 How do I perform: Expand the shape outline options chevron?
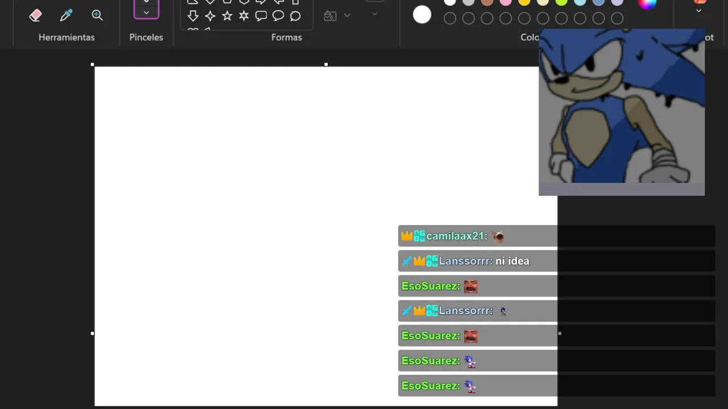click(x=374, y=14)
